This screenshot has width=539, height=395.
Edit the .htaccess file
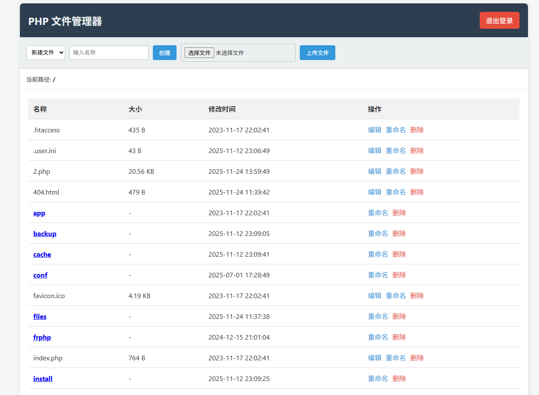tap(374, 130)
